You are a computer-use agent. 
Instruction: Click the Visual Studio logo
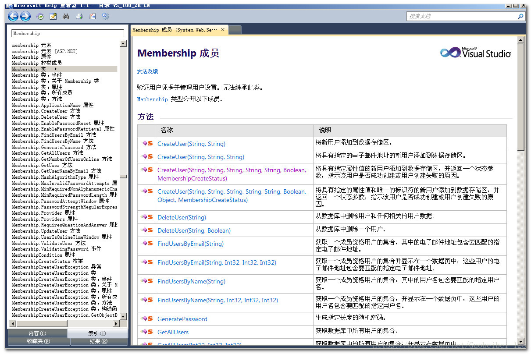[476, 53]
